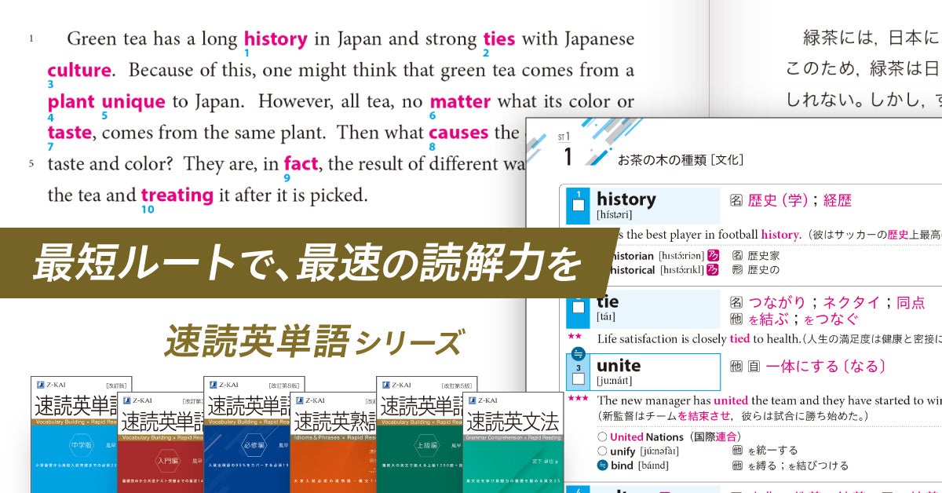942x493 pixels.
Task: Open the orange 速読英熟語 book cover
Action: point(333,442)
